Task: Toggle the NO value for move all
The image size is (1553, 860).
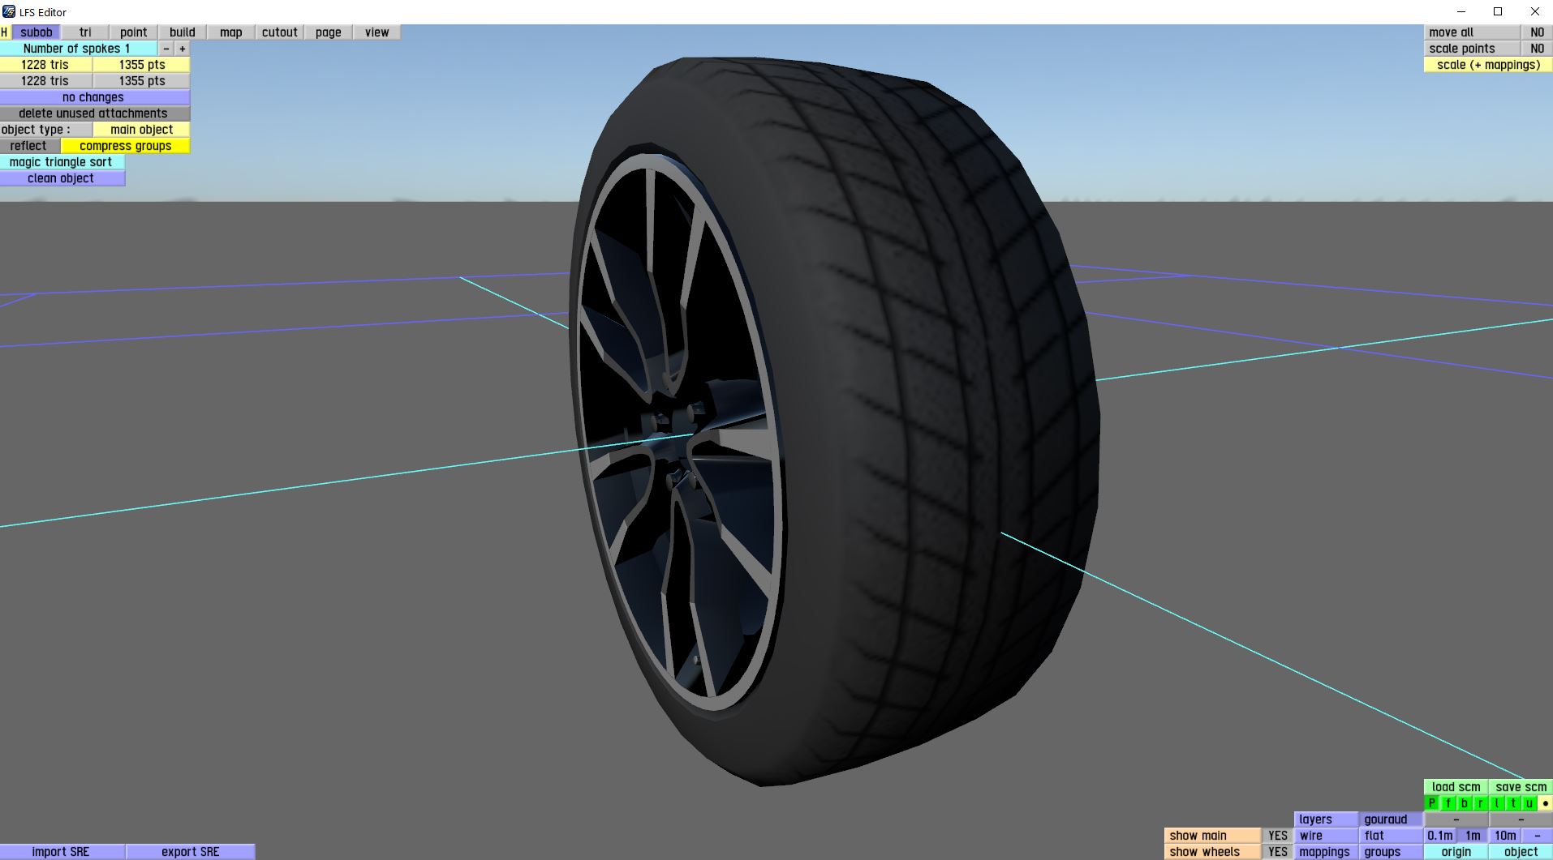Action: pos(1537,32)
